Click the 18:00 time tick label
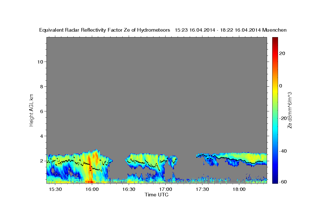Image resolution: width=330 pixels, height=220 pixels. point(239,189)
